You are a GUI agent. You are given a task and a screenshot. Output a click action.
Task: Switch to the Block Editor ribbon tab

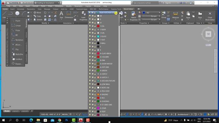[129, 9]
